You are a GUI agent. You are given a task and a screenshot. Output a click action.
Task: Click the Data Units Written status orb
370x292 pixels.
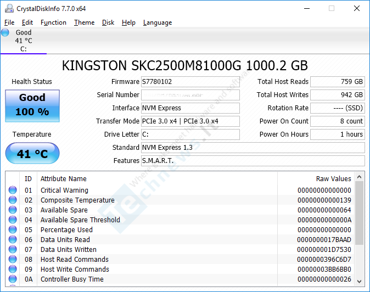pos(13,249)
